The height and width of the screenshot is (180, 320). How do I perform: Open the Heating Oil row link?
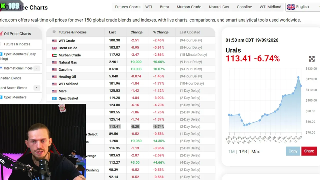[x=67, y=77]
